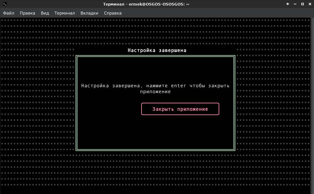Open the Вид menu
This screenshot has width=314, height=194.
[x=45, y=13]
